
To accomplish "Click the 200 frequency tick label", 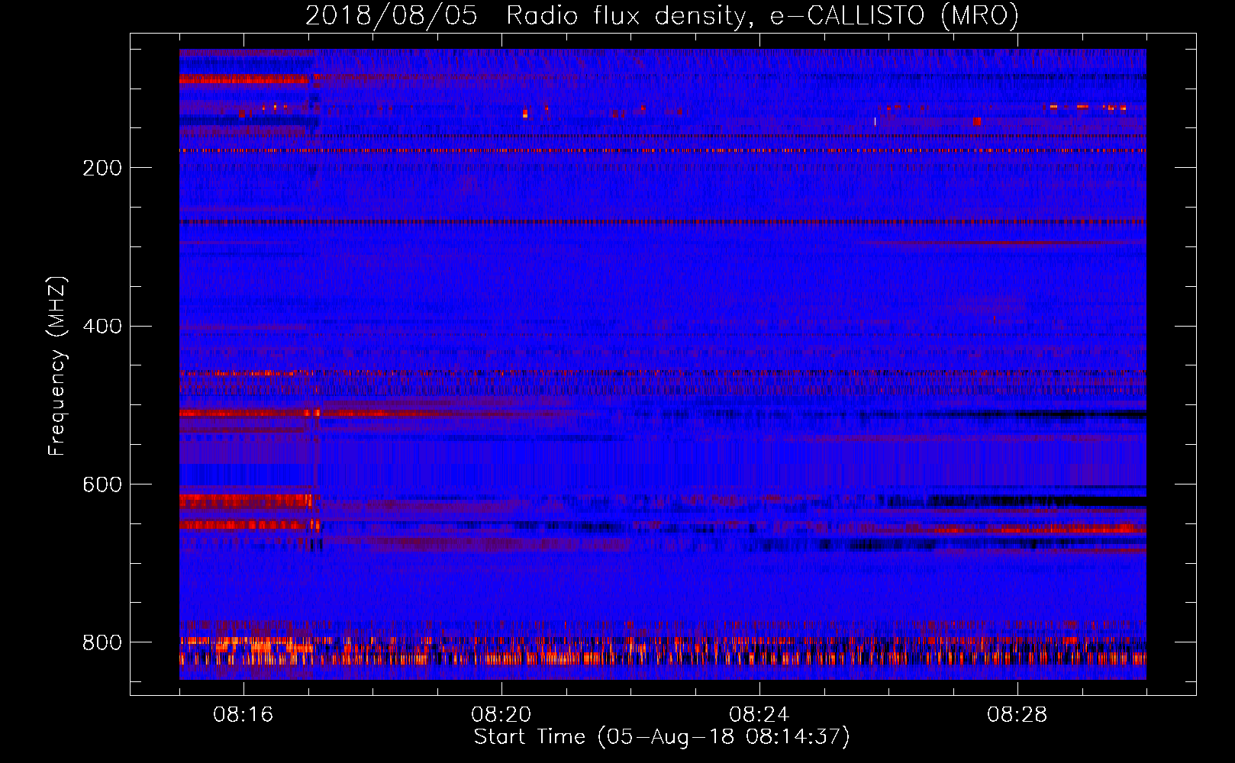I will click(x=102, y=168).
